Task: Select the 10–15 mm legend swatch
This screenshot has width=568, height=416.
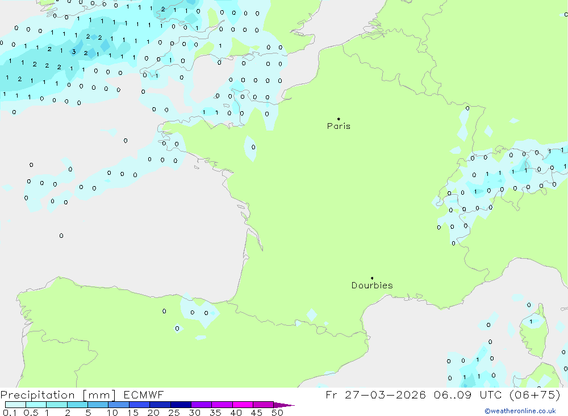Action: coord(119,405)
